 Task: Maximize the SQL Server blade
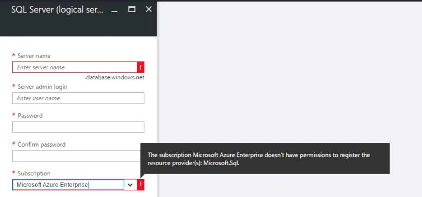132,9
